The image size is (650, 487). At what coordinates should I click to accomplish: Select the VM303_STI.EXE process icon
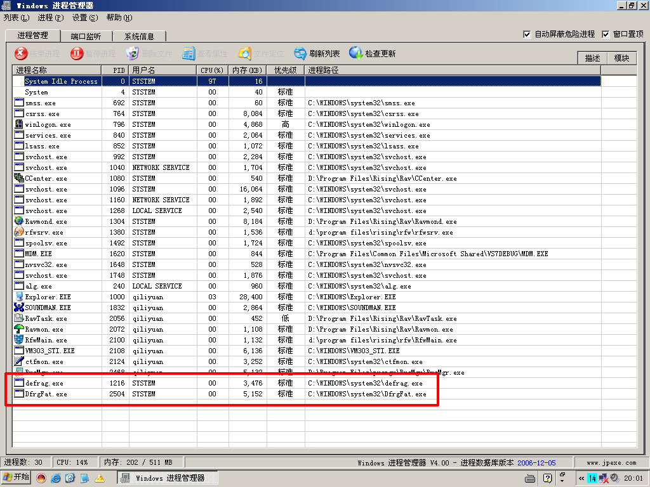tap(19, 350)
